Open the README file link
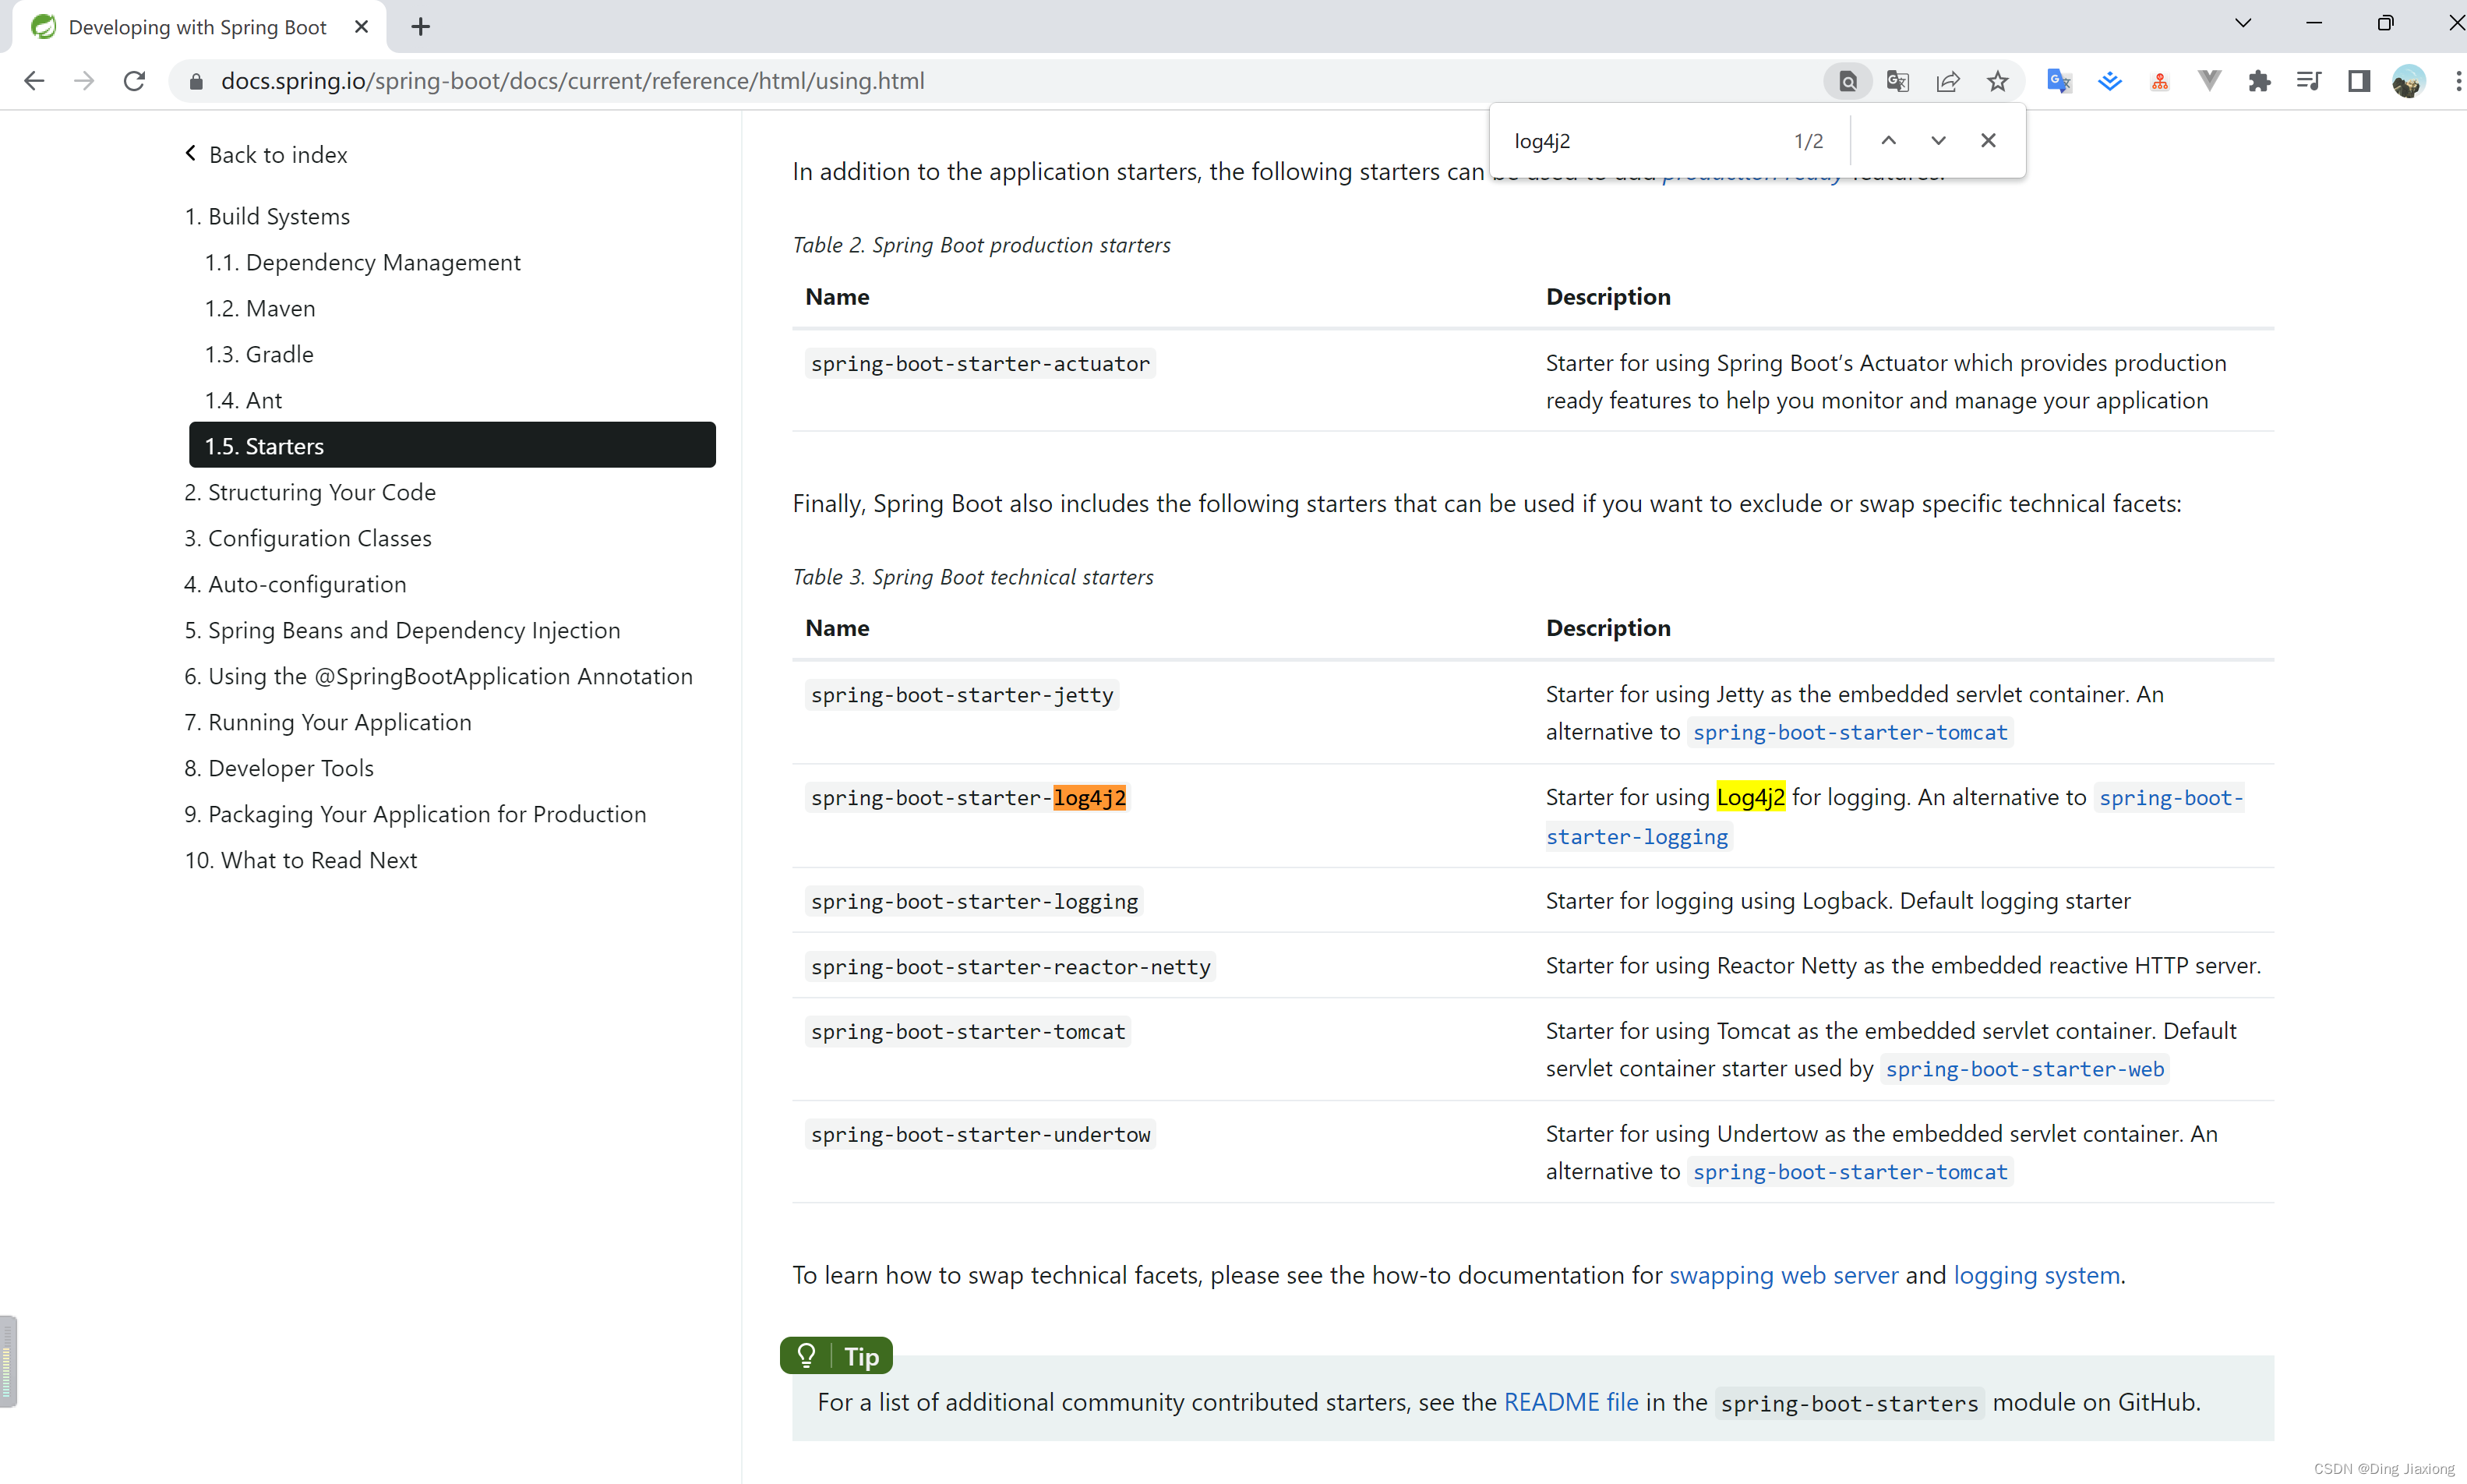This screenshot has height=1484, width=2467. click(1570, 1403)
